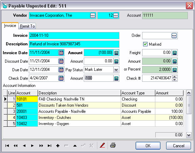The height and width of the screenshot is (153, 195).
Task: Click the Cancel button
Action: click(x=178, y=146)
